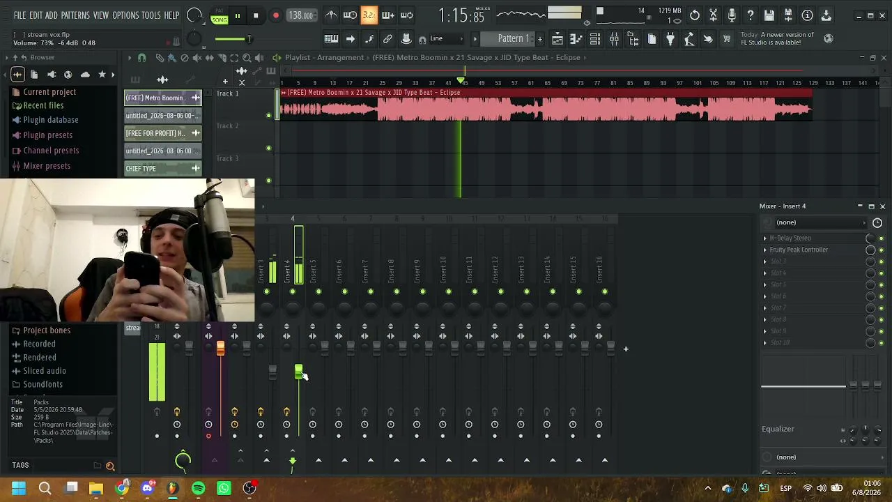Click the render/export download icon
Viewport: 892px width, 502px height.
point(826,15)
